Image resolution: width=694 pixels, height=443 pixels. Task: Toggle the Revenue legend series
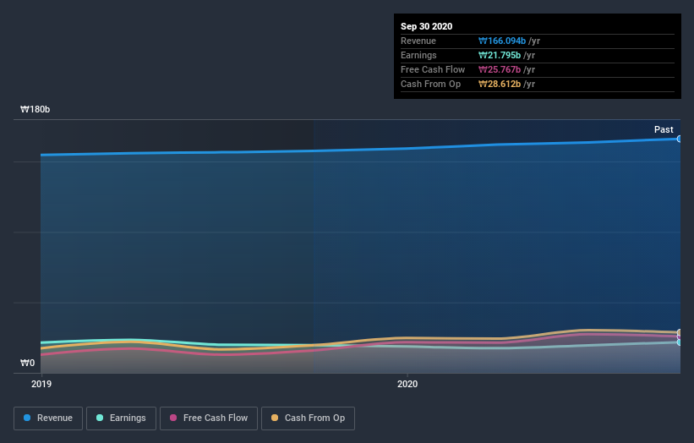[48, 418]
